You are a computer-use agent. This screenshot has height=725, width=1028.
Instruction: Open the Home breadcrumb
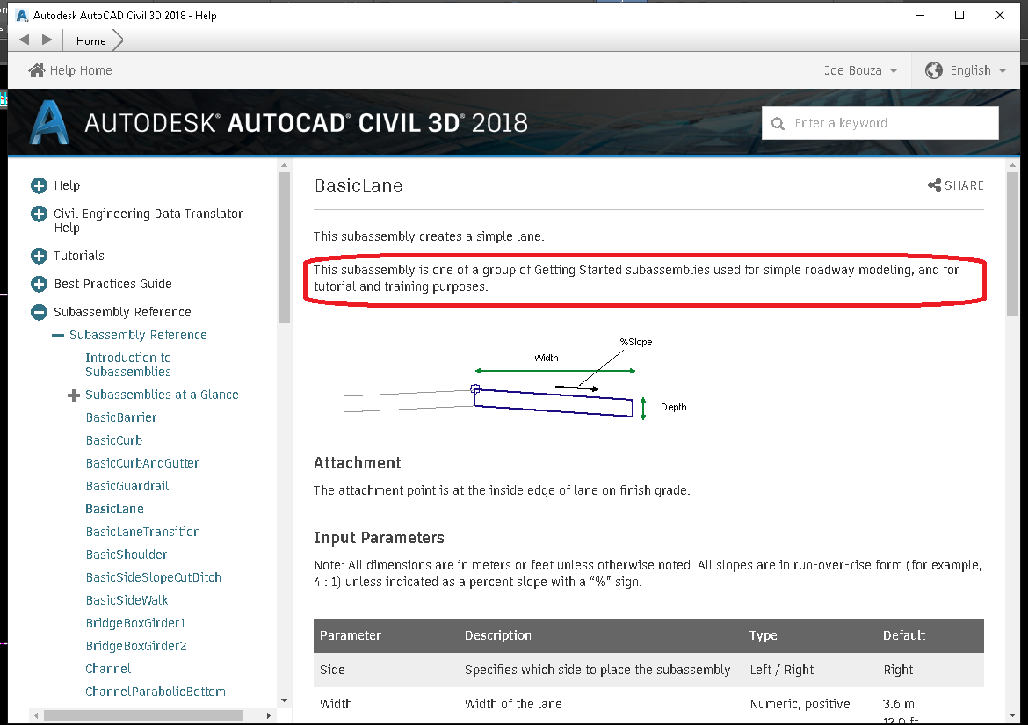[90, 40]
